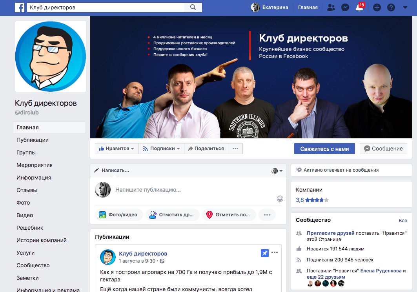This screenshot has width=417, height=292.
Task: Click in the search field 'Клуб директоров'
Action: coord(106,7)
